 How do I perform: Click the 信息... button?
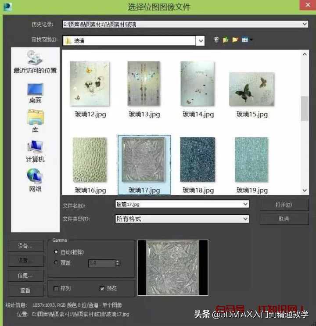25,276
